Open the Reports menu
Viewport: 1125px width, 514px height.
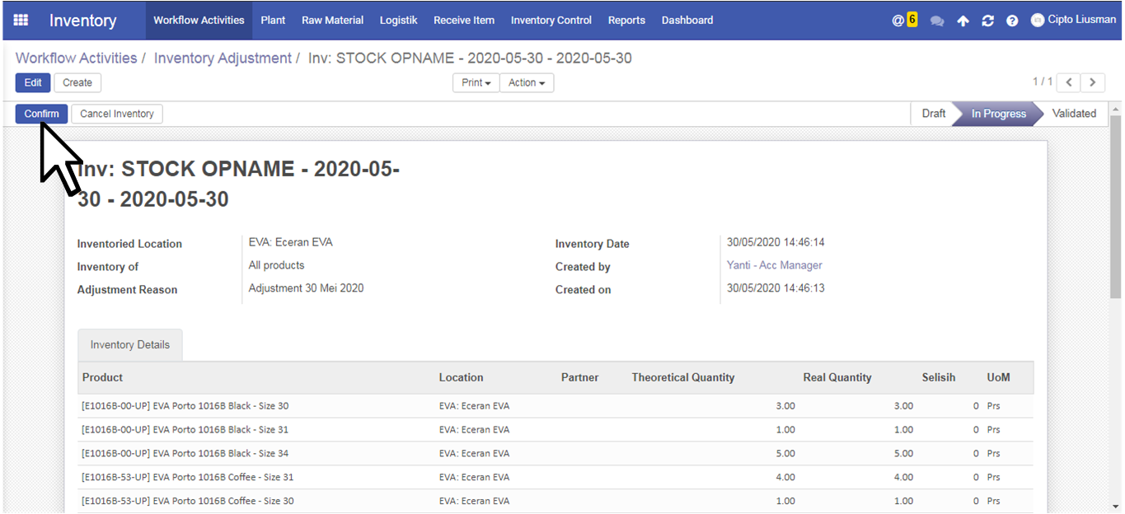tap(626, 20)
